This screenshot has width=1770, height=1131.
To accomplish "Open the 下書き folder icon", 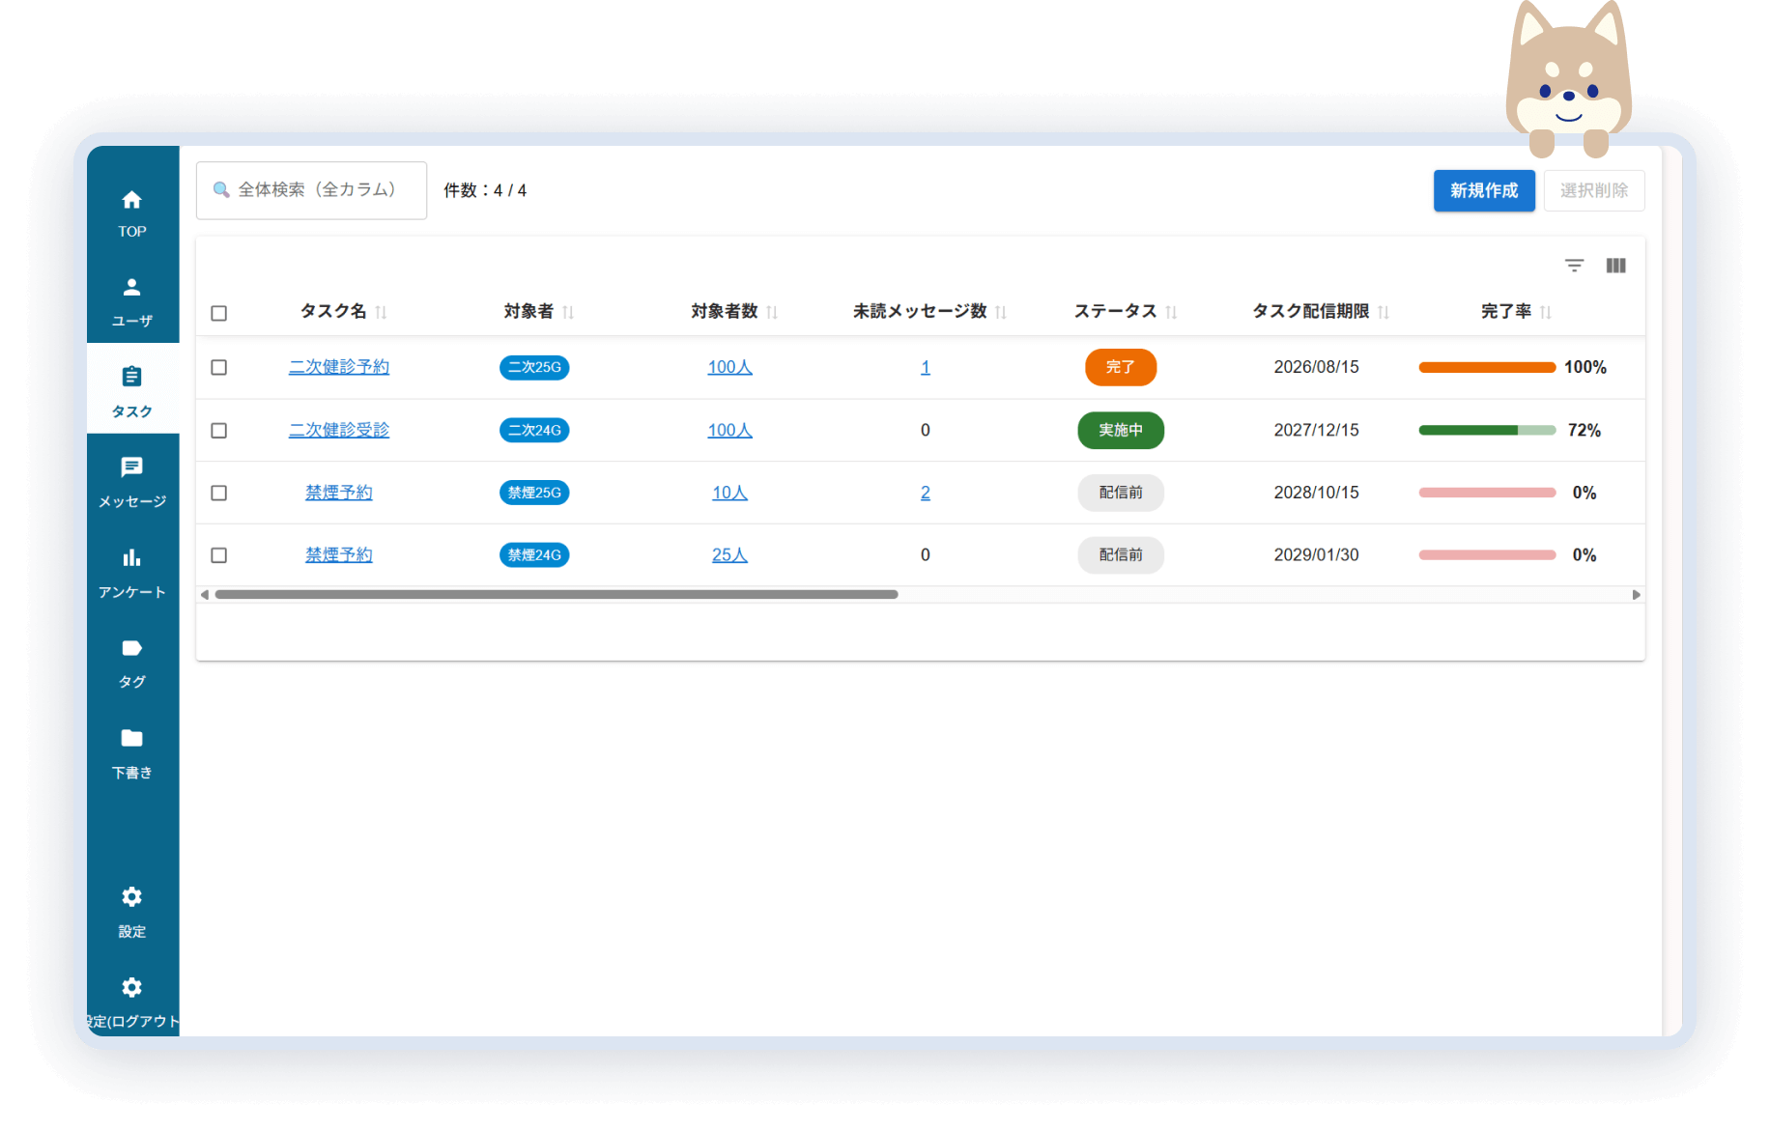I will 132,739.
